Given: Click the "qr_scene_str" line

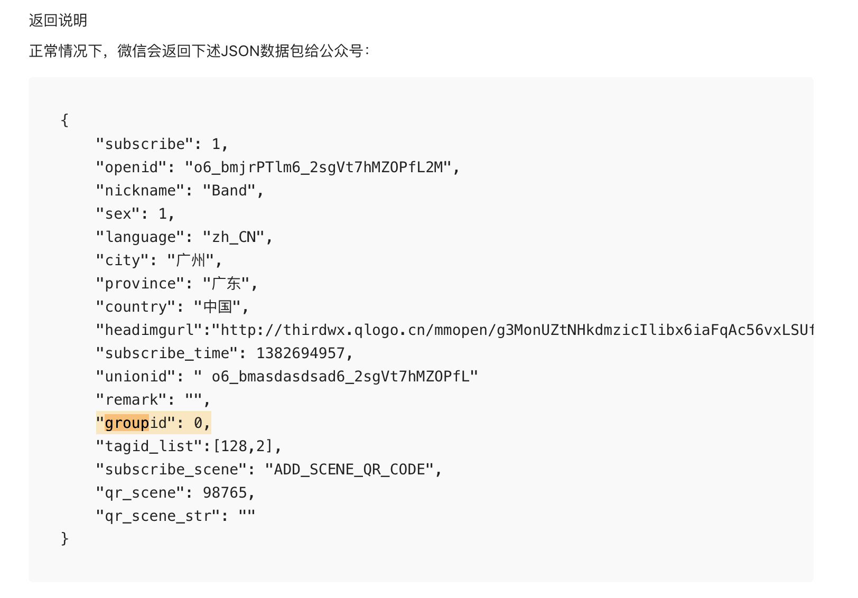Looking at the screenshot, I should click(x=175, y=516).
